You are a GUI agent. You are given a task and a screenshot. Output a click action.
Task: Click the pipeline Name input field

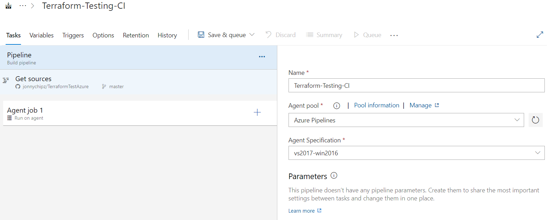(416, 85)
